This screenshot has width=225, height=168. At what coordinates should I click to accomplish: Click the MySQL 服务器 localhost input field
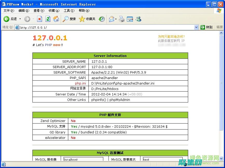83,159
